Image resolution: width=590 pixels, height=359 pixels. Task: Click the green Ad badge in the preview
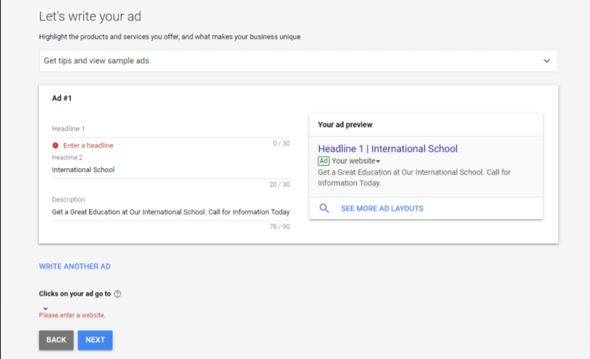point(324,161)
